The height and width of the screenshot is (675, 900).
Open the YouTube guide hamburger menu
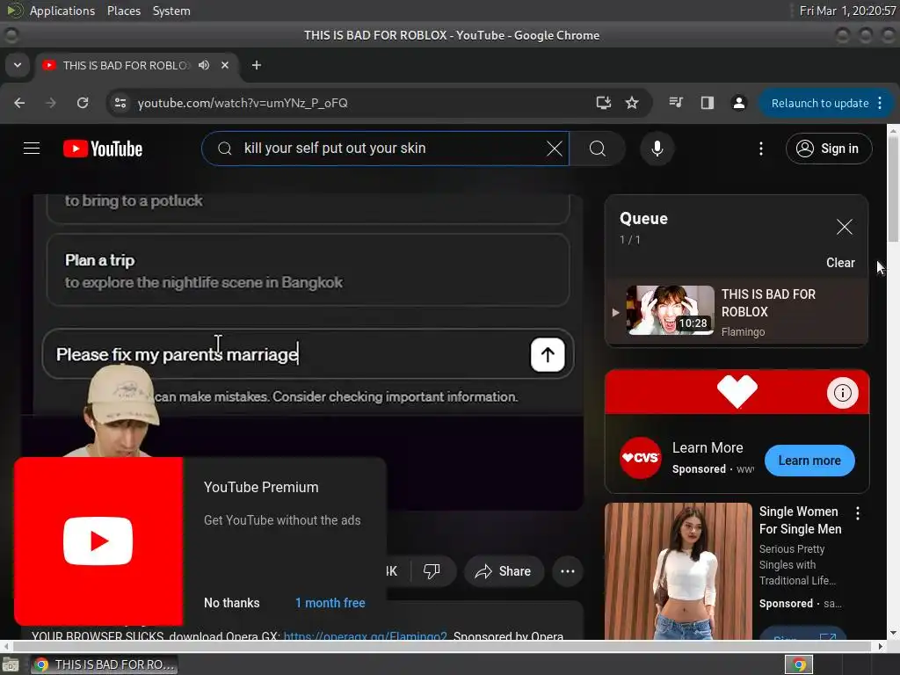tap(32, 149)
